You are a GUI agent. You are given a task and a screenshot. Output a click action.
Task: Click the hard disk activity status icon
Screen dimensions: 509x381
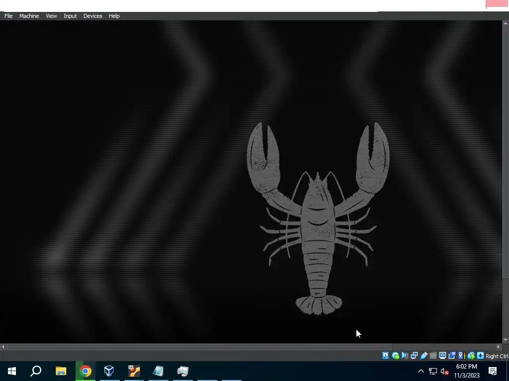point(385,356)
